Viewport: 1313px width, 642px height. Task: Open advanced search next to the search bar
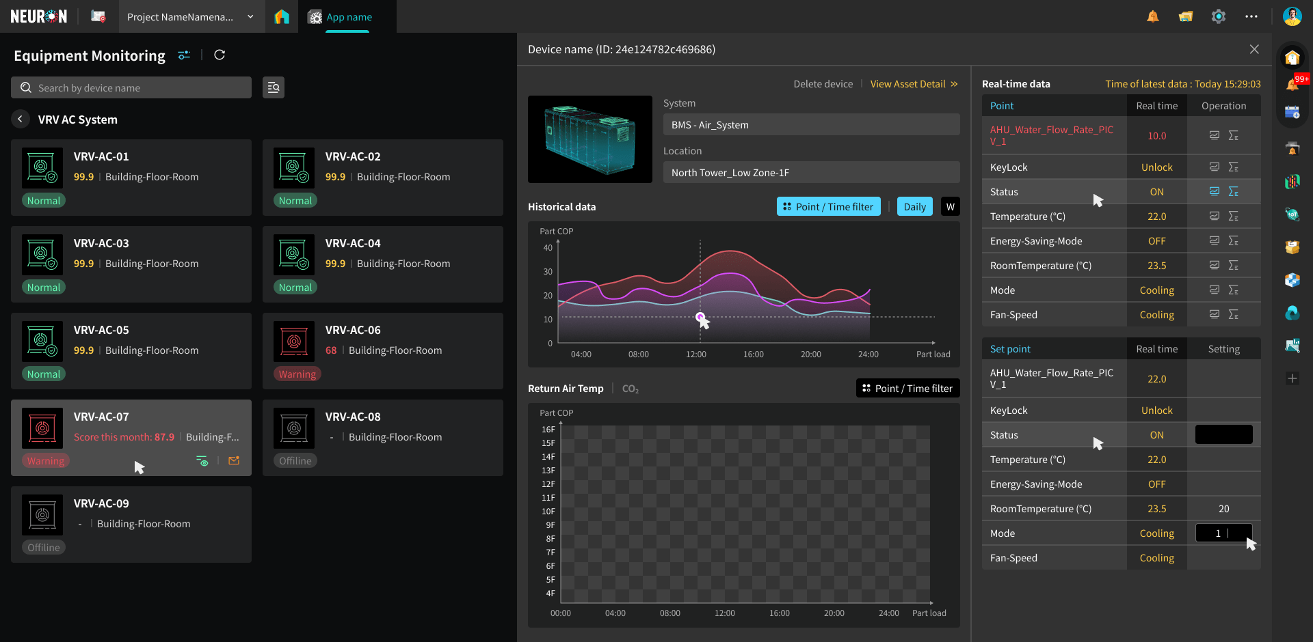[x=273, y=87]
